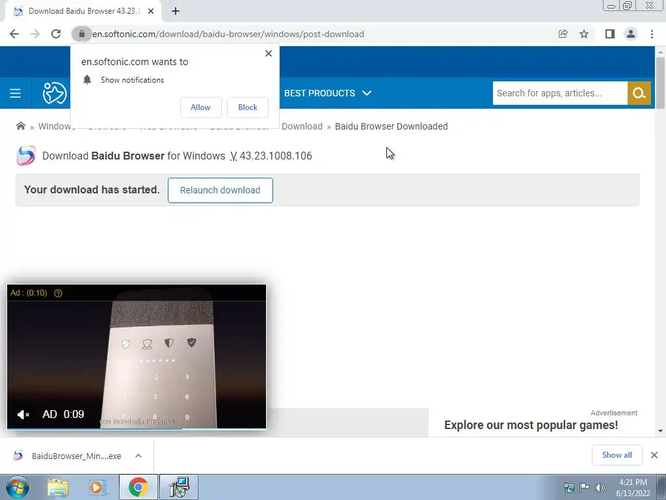Open the Chrome side panel
666x500 pixels.
[x=610, y=34]
